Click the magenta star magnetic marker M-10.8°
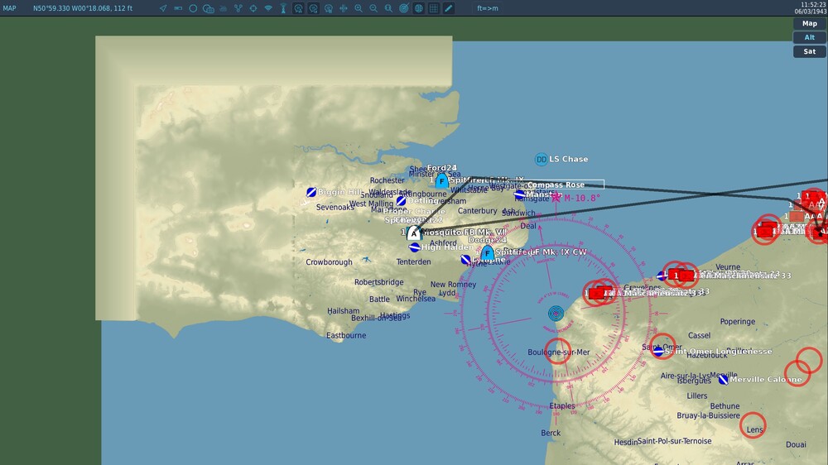This screenshot has width=828, height=465. (556, 198)
